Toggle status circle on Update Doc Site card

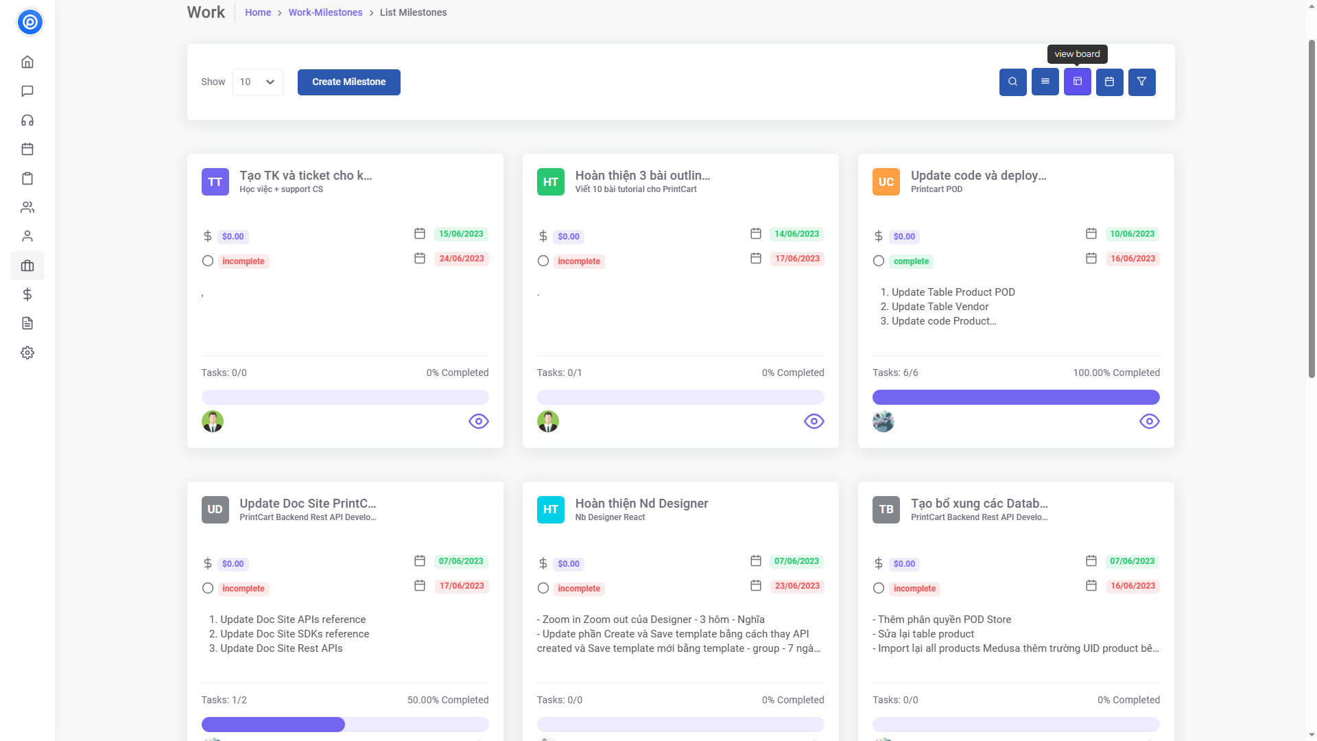(x=207, y=588)
